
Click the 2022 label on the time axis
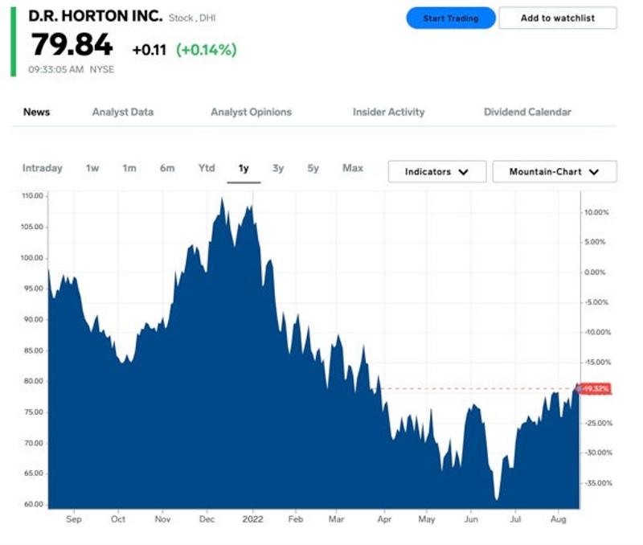[x=252, y=519]
